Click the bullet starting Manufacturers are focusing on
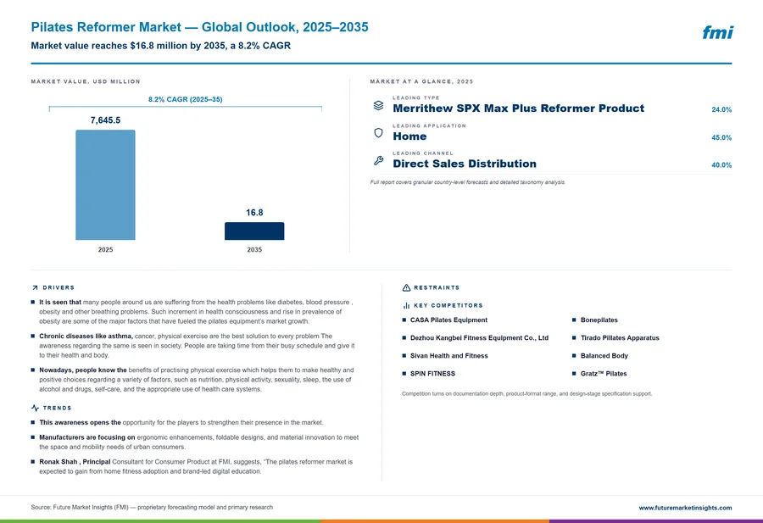 (x=197, y=442)
